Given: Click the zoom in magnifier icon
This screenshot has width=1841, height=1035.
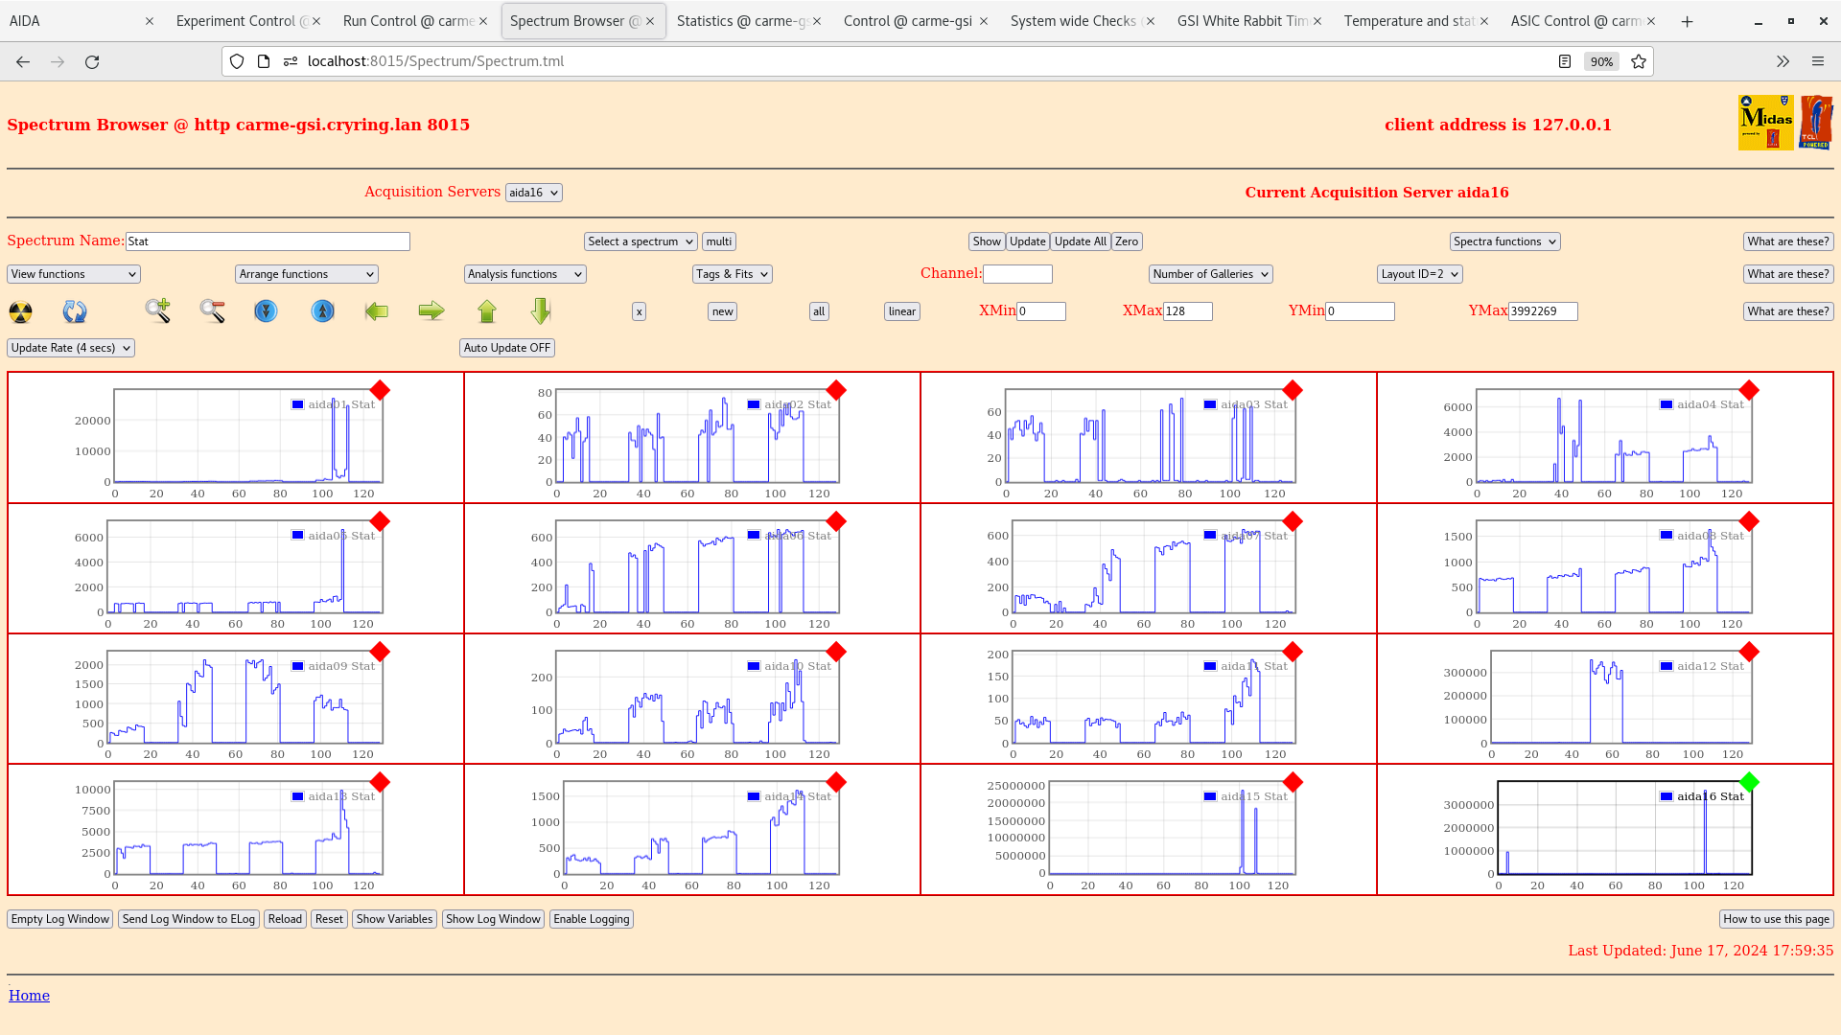Looking at the screenshot, I should 158,310.
